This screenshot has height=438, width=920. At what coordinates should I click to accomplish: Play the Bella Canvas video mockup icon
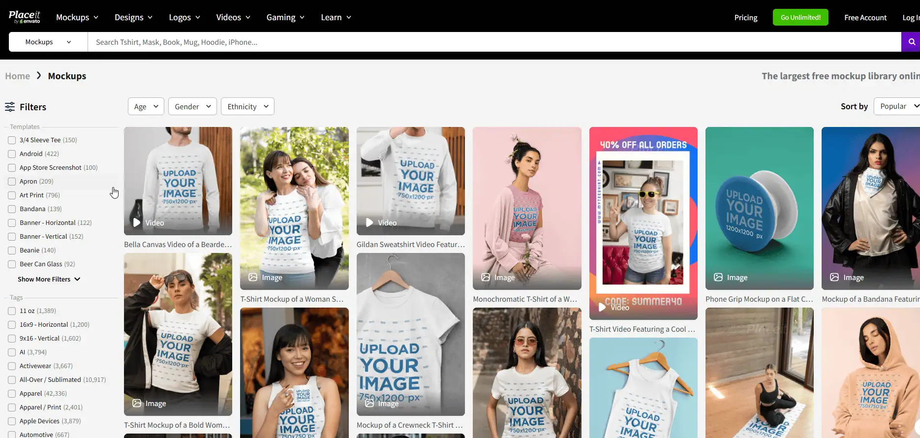coord(137,222)
